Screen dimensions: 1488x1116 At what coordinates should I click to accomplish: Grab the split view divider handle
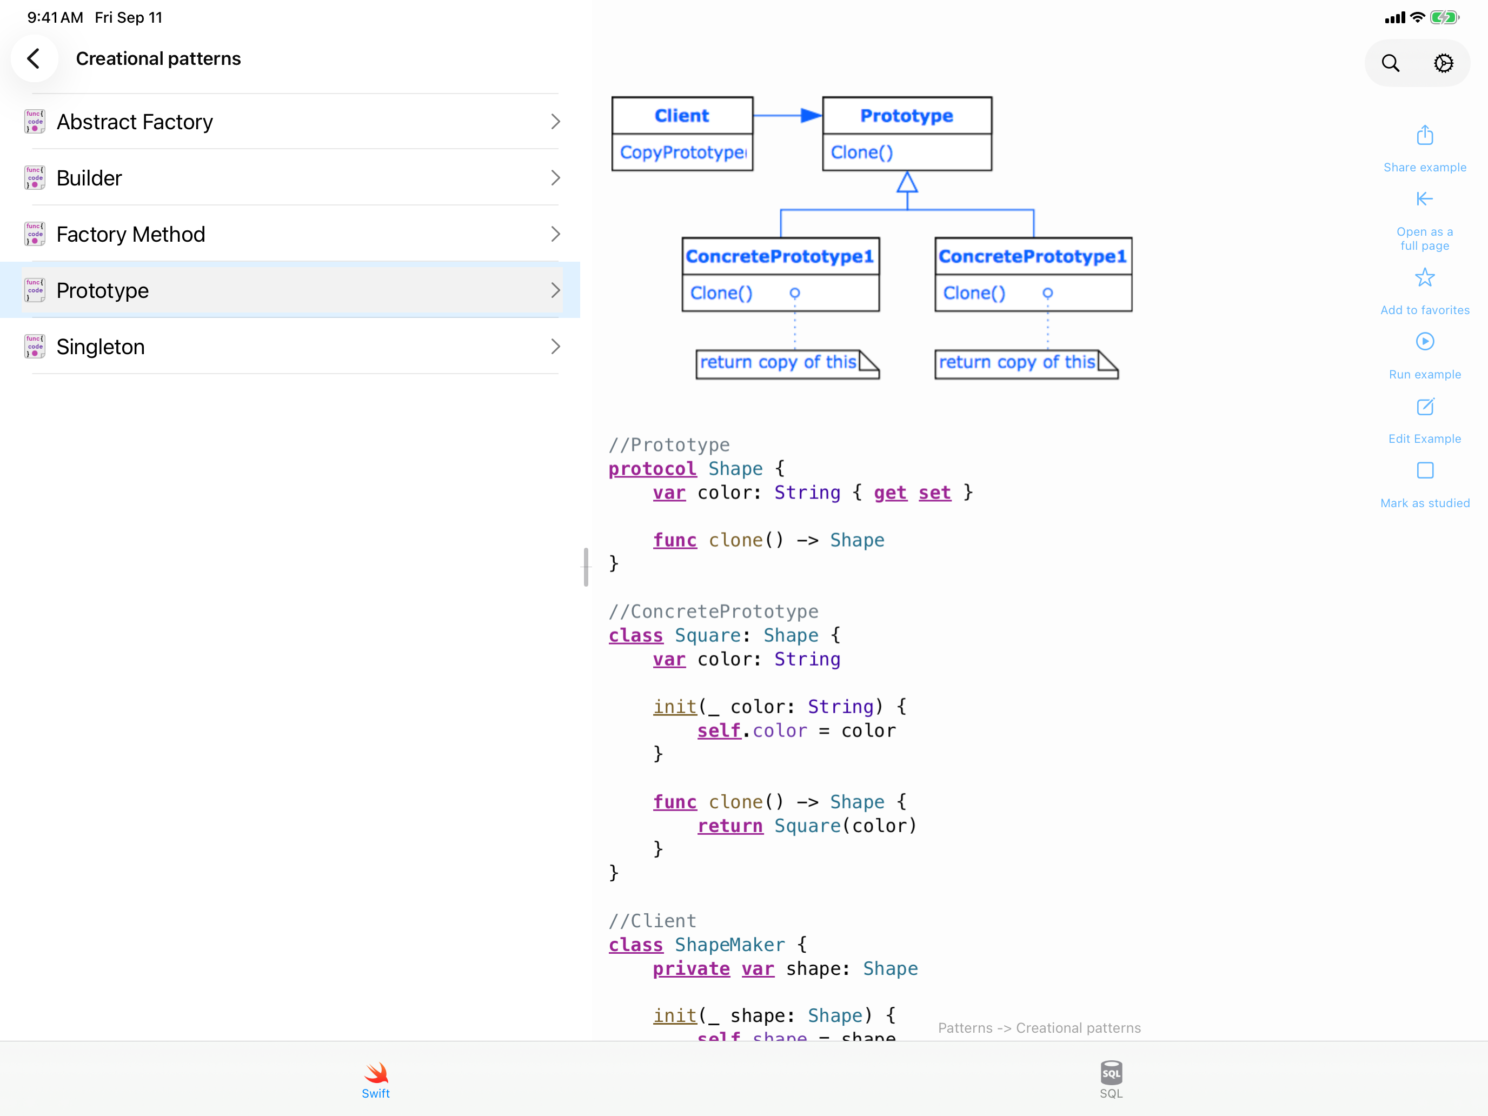tap(587, 567)
